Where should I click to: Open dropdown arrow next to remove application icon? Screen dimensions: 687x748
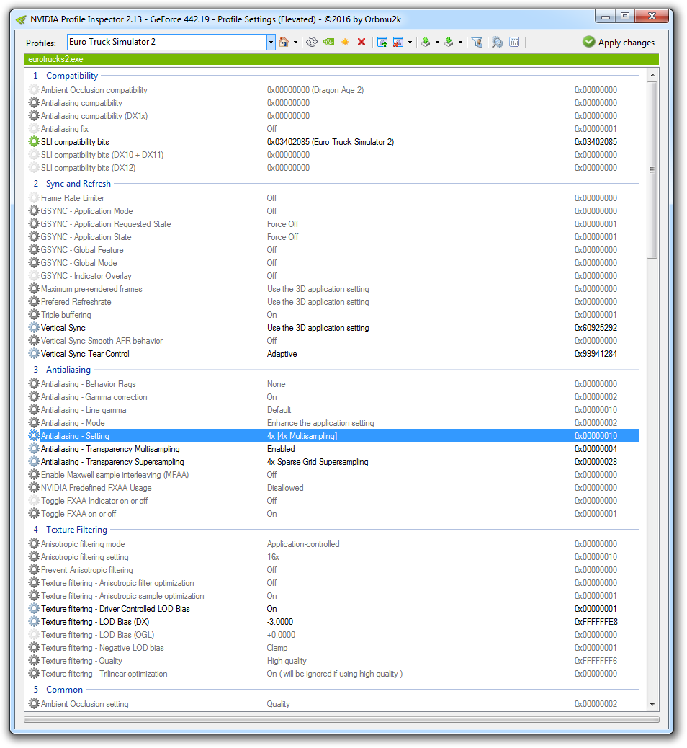point(410,42)
